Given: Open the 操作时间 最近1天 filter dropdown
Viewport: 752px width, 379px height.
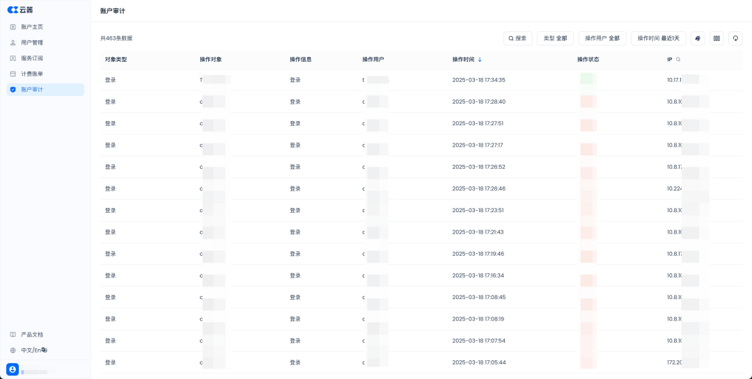Looking at the screenshot, I should (x=659, y=38).
